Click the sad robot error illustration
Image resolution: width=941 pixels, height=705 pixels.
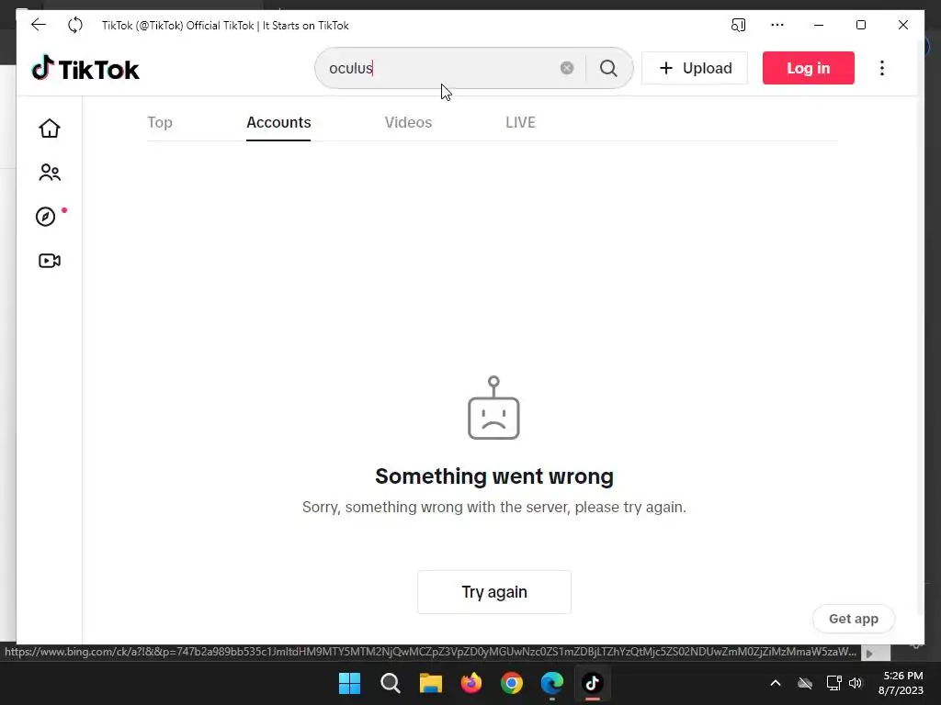point(493,408)
